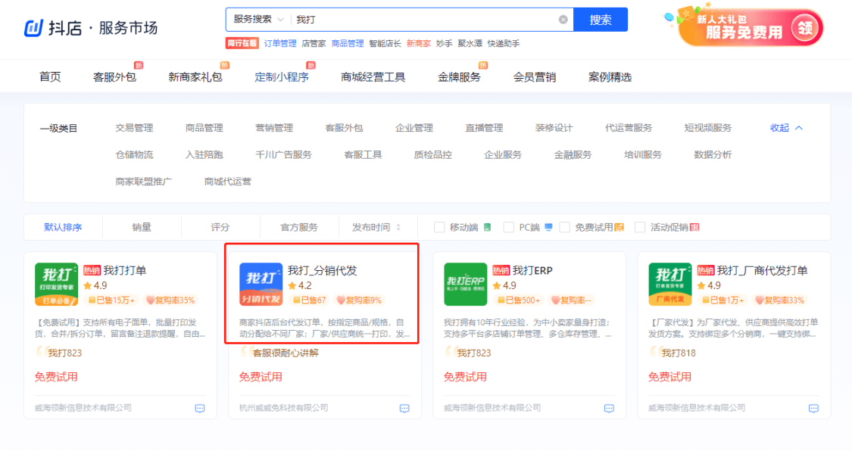This screenshot has height=451, width=852.
Task: Select 营销管理 category
Action: (274, 128)
